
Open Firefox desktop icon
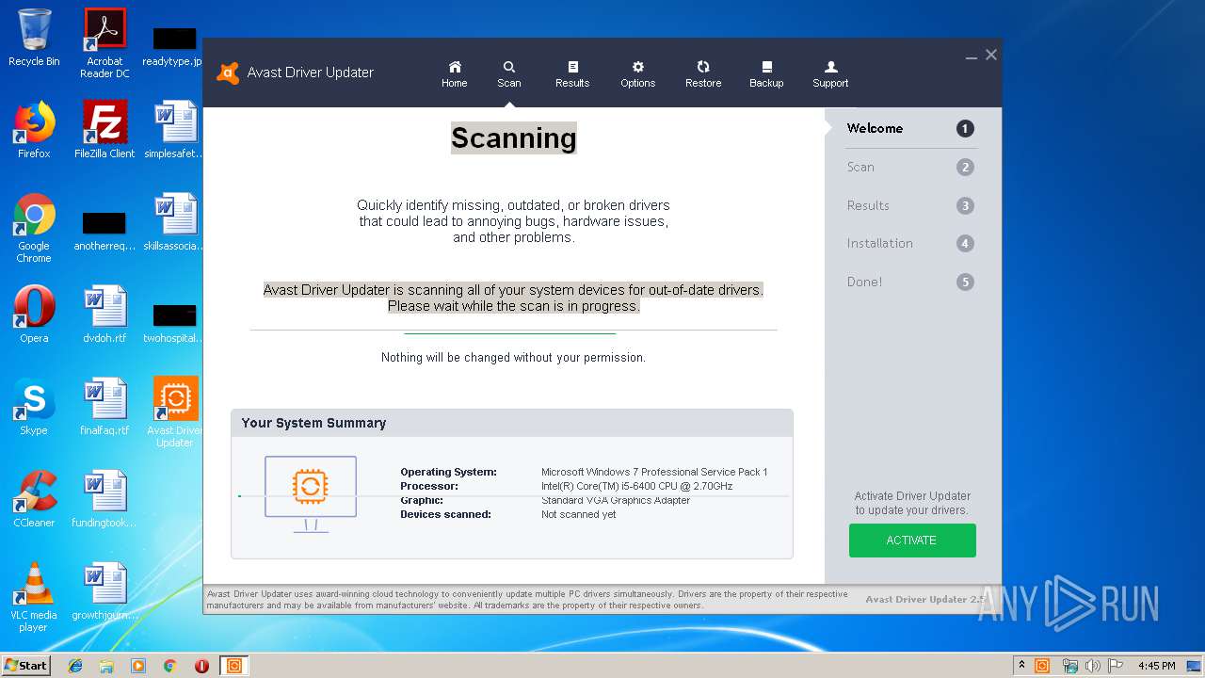point(34,130)
